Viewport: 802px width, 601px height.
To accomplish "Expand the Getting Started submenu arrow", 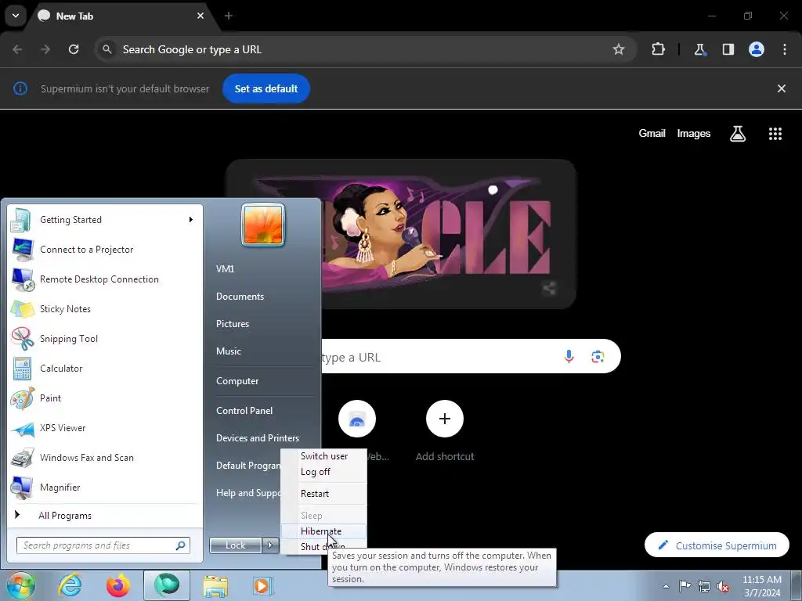I will (190, 220).
